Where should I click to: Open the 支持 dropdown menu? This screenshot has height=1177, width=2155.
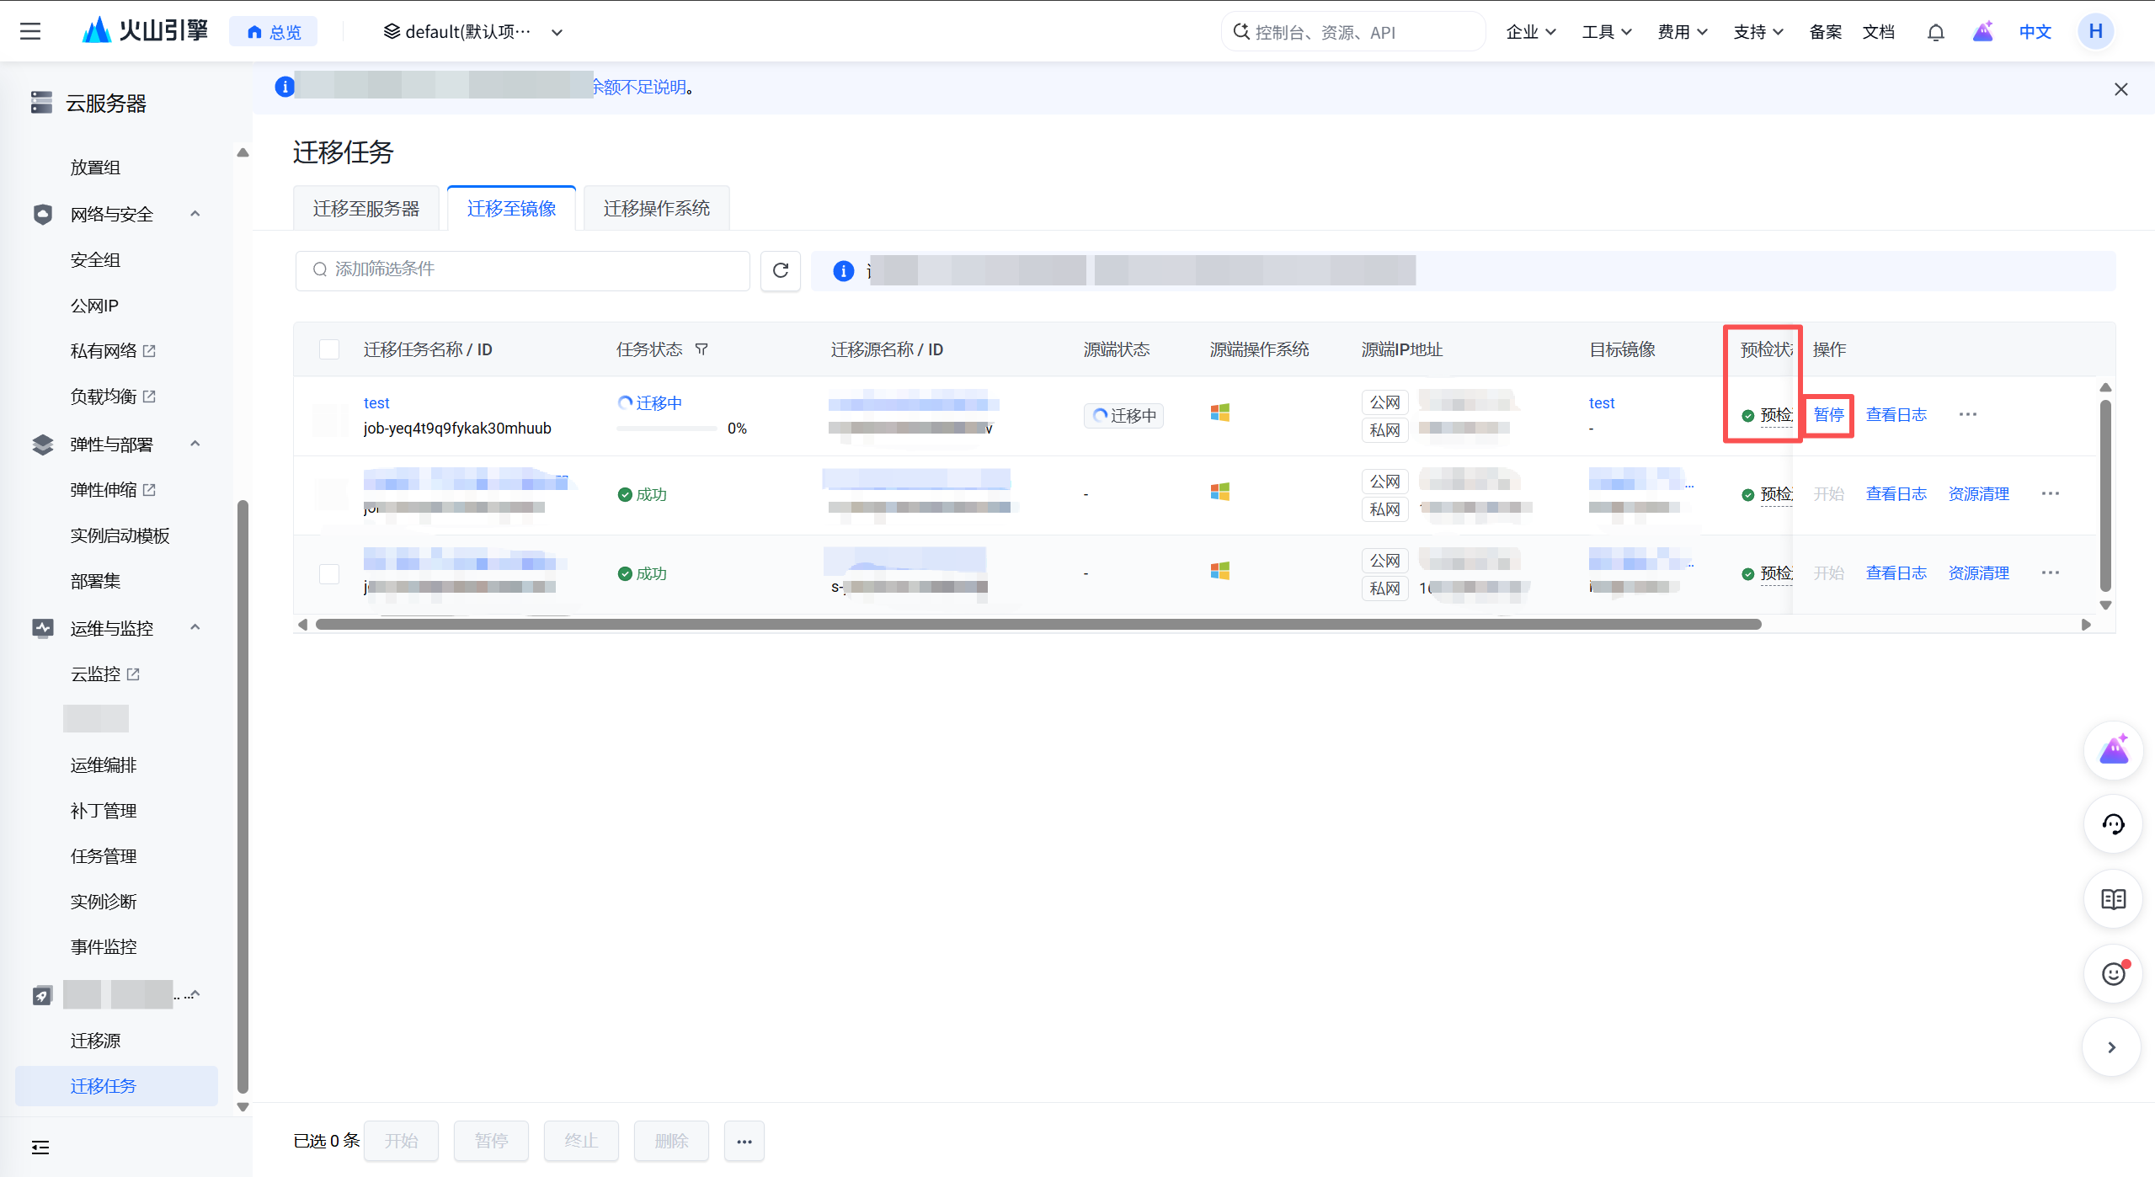pos(1758,32)
